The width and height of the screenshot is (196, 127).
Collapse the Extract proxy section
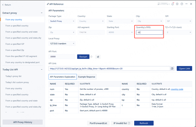42,13
